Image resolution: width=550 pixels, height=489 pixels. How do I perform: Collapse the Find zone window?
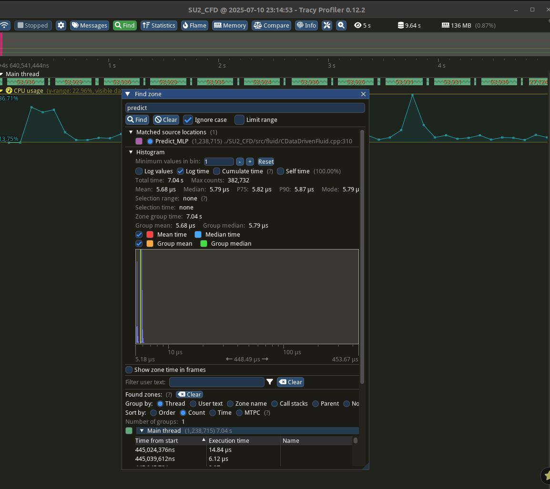point(128,94)
